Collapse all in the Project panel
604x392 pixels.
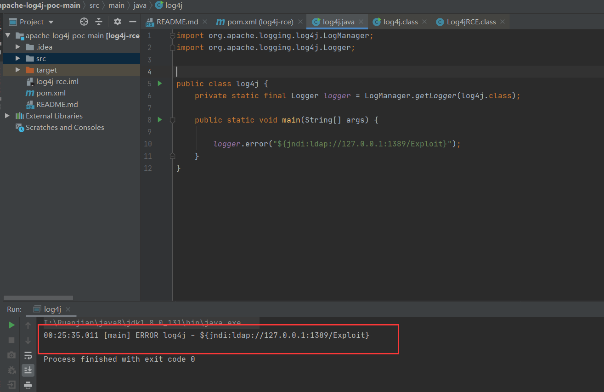coord(99,22)
